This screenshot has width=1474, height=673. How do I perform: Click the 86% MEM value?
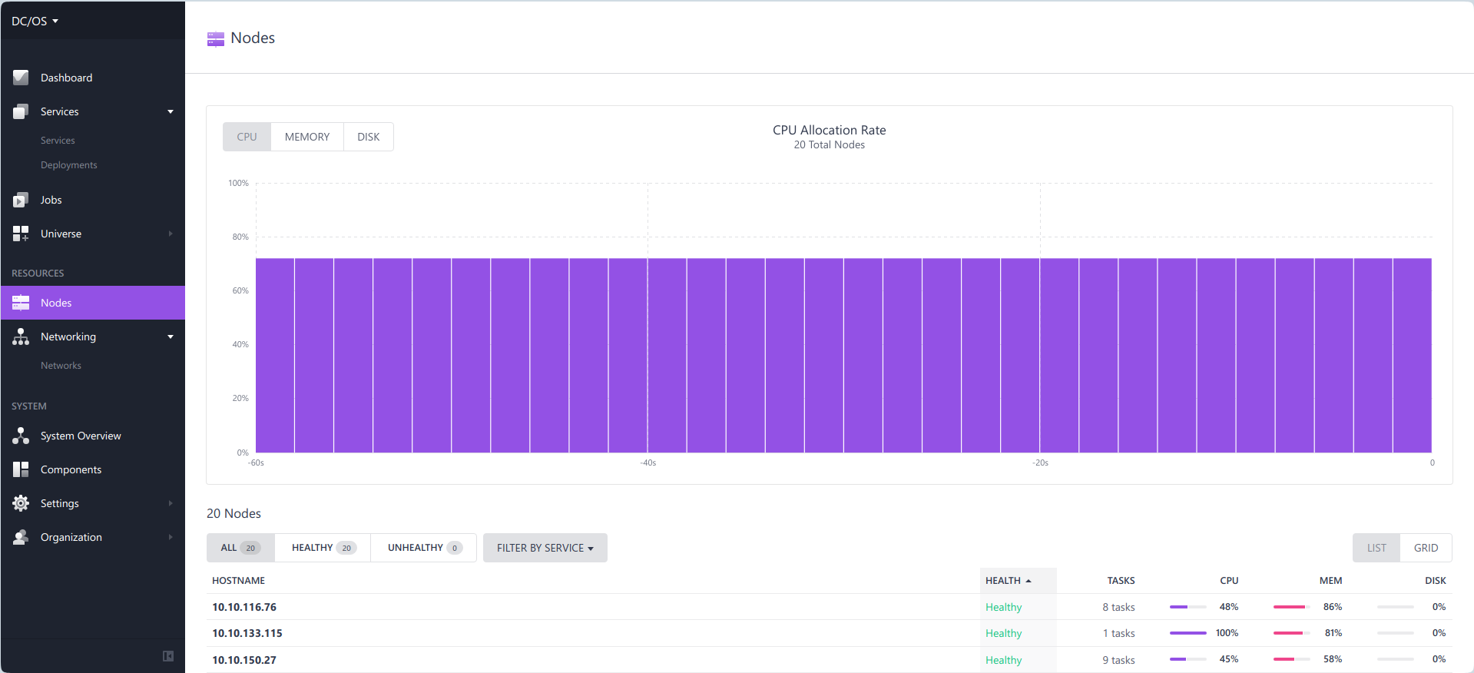(1333, 607)
